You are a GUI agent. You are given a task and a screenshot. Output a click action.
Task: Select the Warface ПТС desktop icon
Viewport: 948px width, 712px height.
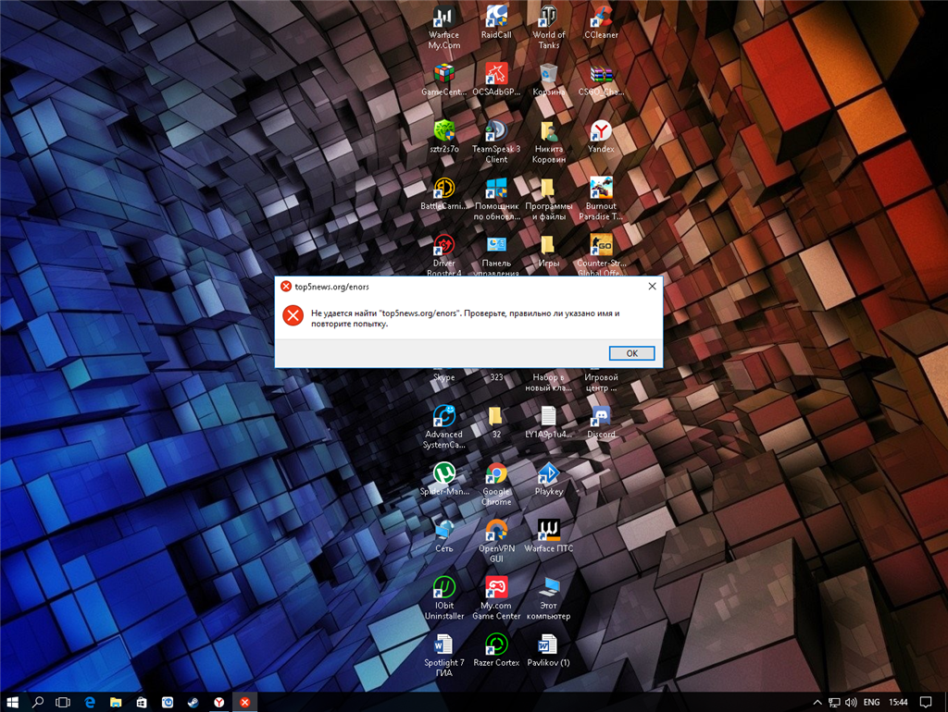[549, 535]
